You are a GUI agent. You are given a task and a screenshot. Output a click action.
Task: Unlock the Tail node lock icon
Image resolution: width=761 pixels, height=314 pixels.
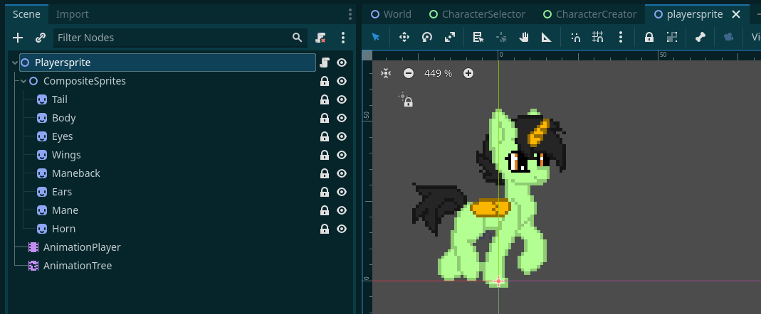(x=325, y=99)
